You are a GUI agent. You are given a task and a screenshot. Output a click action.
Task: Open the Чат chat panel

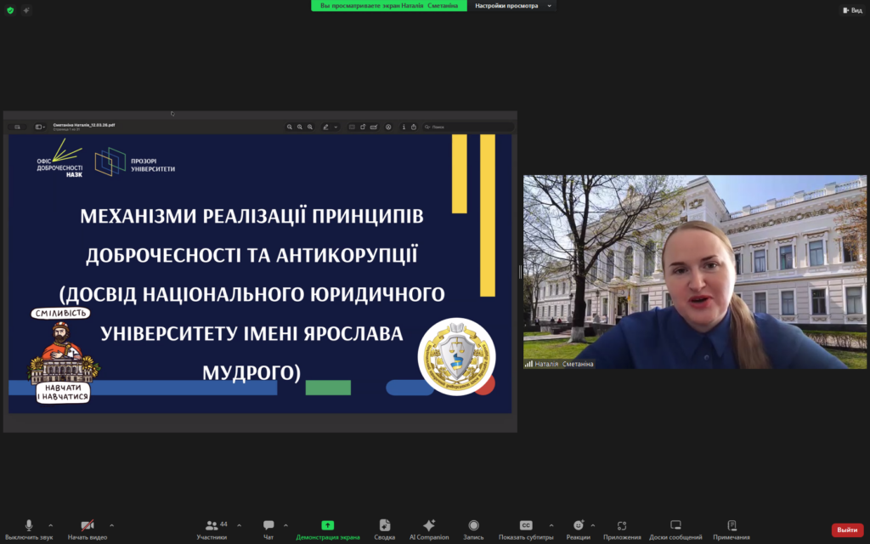tap(268, 526)
